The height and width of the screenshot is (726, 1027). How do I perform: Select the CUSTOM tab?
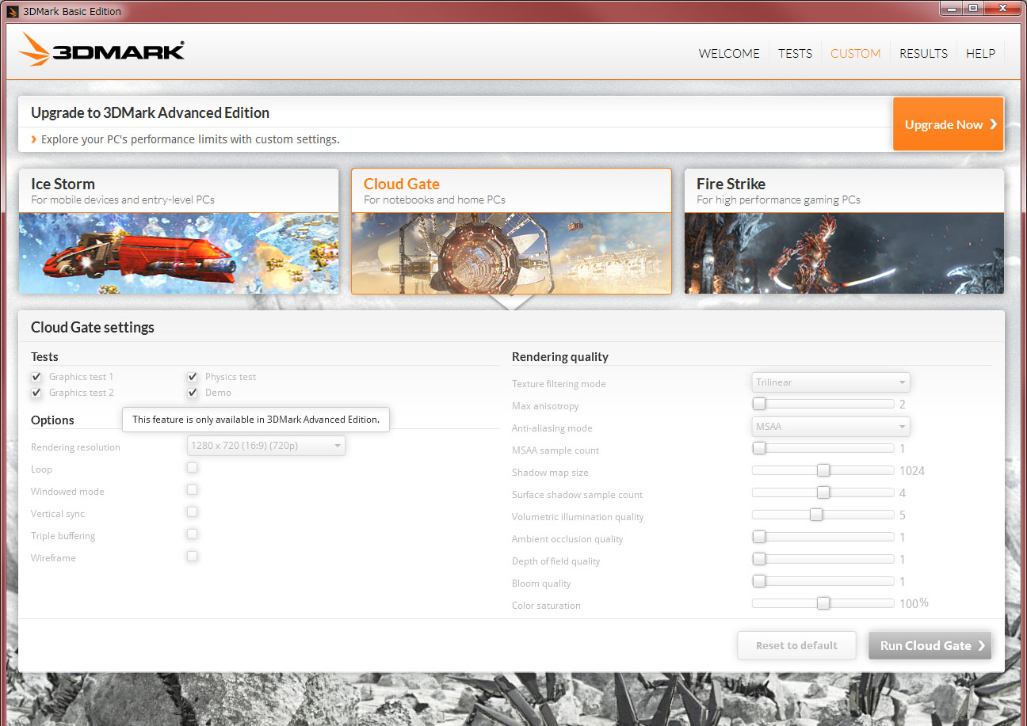tap(855, 53)
